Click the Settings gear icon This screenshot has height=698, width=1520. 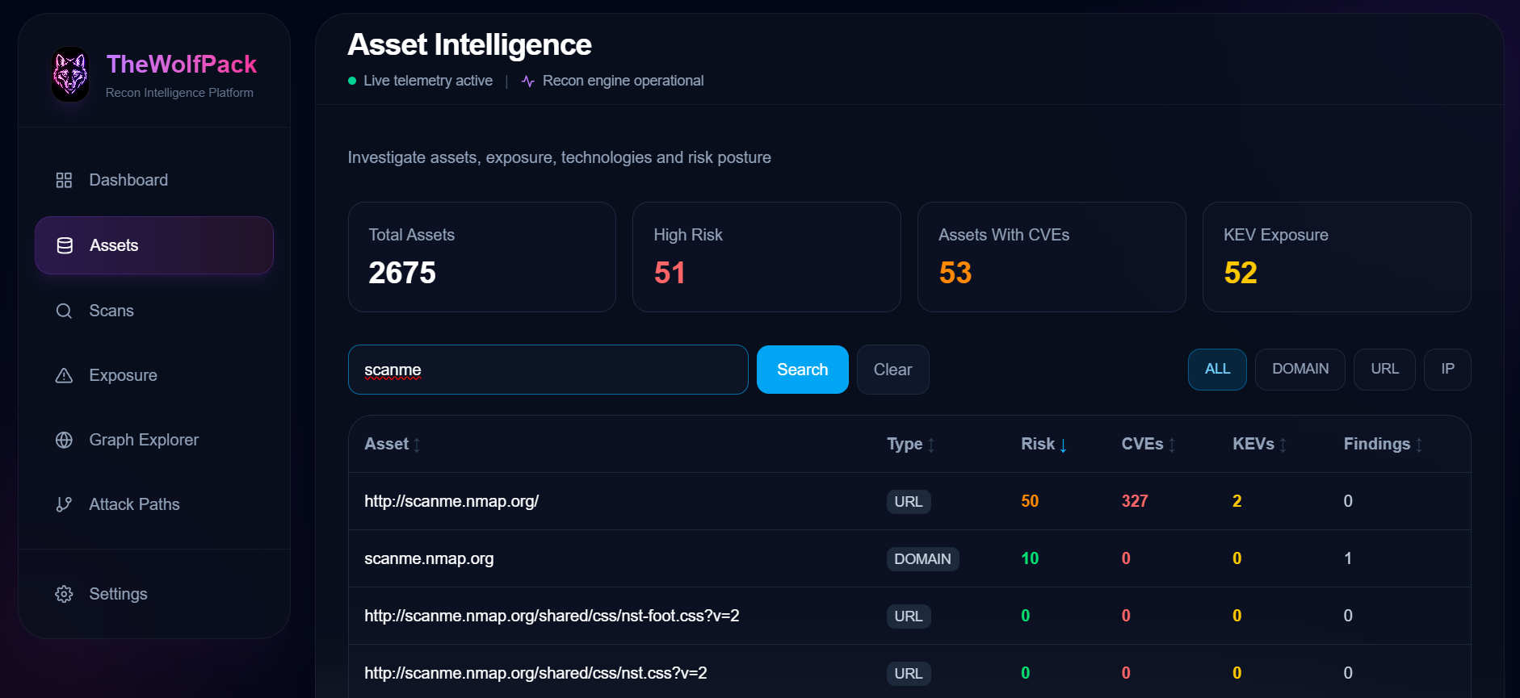coord(64,594)
